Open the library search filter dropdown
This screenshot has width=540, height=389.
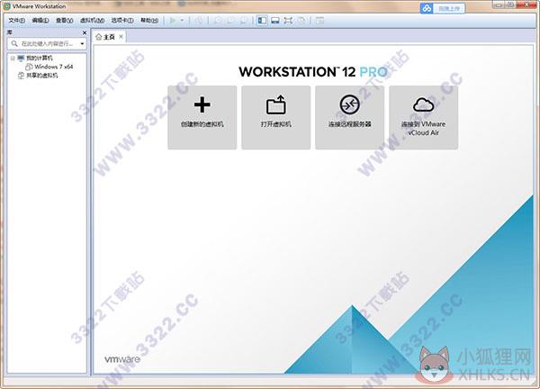[x=82, y=44]
